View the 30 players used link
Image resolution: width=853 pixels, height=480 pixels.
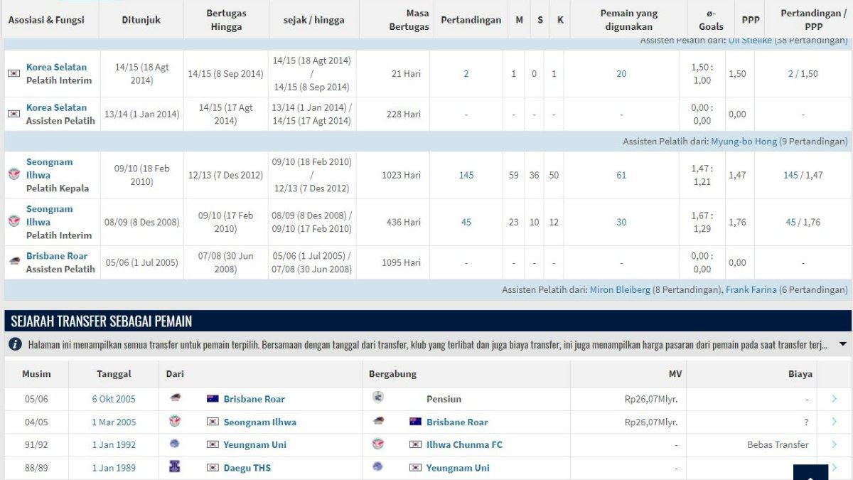[621, 222]
